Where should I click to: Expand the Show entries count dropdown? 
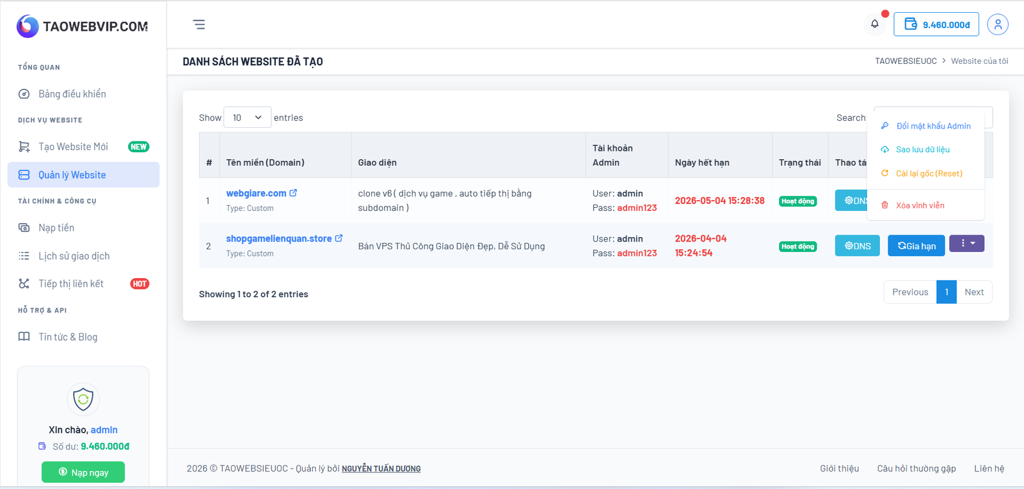(247, 118)
